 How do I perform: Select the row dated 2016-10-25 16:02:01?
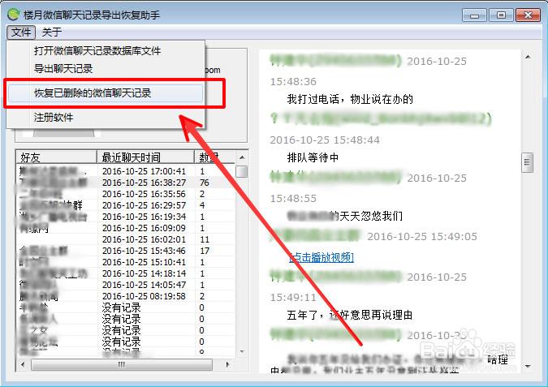[x=126, y=239]
